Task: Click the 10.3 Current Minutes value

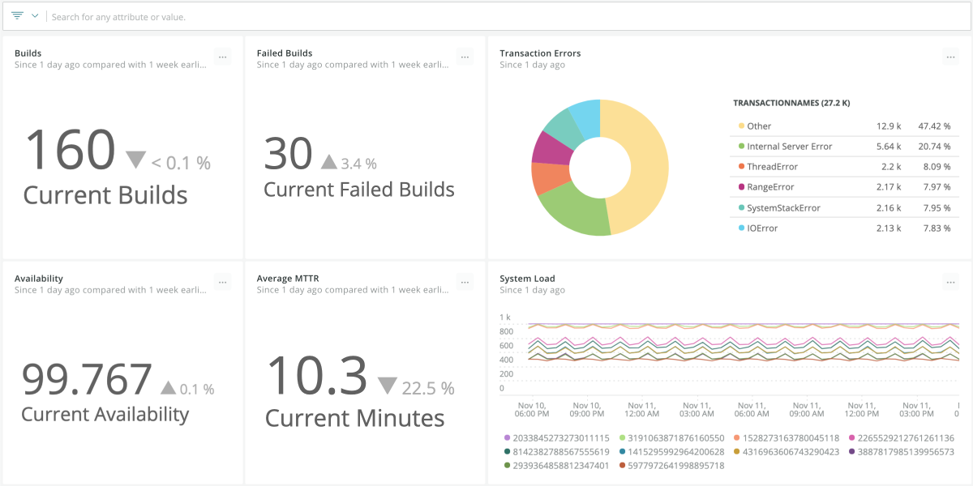Action: coord(316,377)
